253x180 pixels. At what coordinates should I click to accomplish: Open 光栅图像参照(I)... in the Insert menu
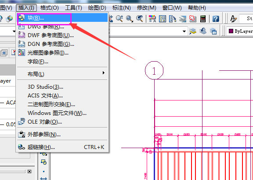click(62, 52)
